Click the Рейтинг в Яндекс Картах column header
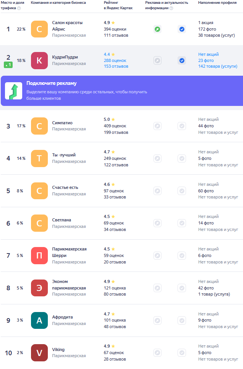The image size is (243, 369). point(118,5)
